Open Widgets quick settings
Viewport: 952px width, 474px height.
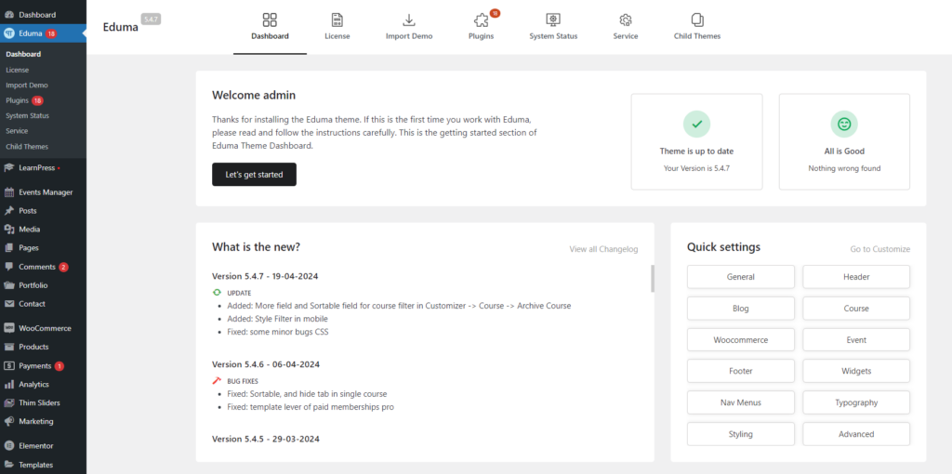coord(856,371)
